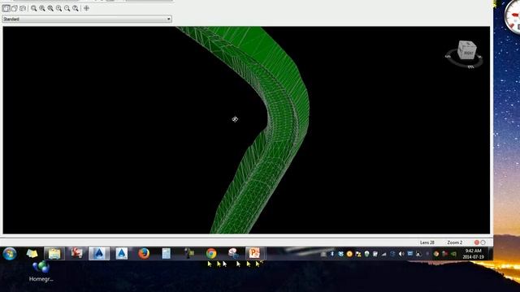The image size is (520, 292).
Task: Switch to active highlighted AutoCAD taskbar button
Action: coord(99,254)
